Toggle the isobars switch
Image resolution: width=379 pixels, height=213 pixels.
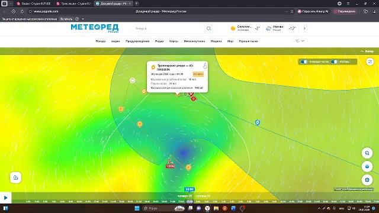pyautogui.click(x=334, y=62)
